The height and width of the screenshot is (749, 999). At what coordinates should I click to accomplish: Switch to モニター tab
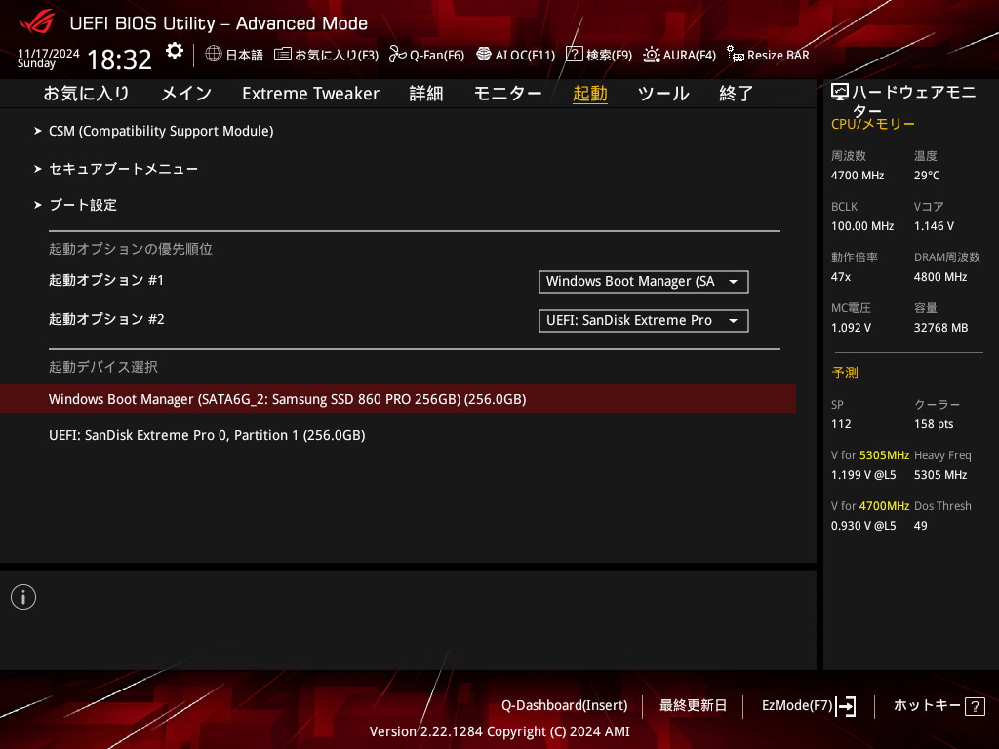[x=507, y=94]
